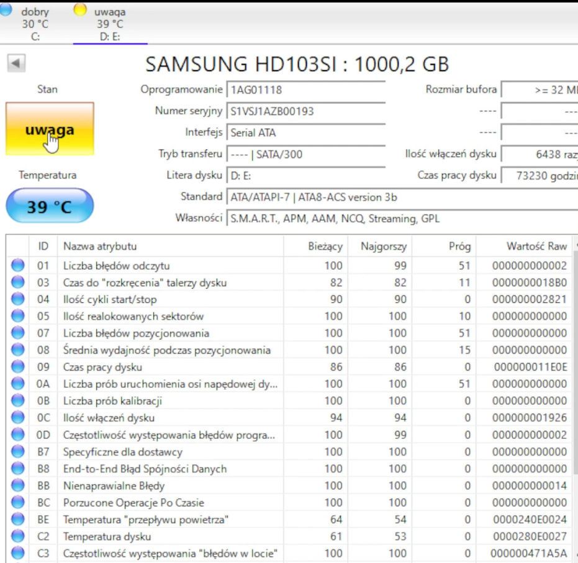Click the status dot for attribute 0A
The image size is (578, 563).
(17, 384)
